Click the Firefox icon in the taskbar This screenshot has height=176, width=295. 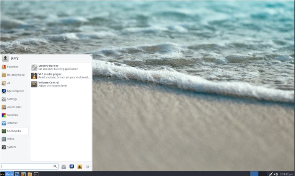click(23, 174)
